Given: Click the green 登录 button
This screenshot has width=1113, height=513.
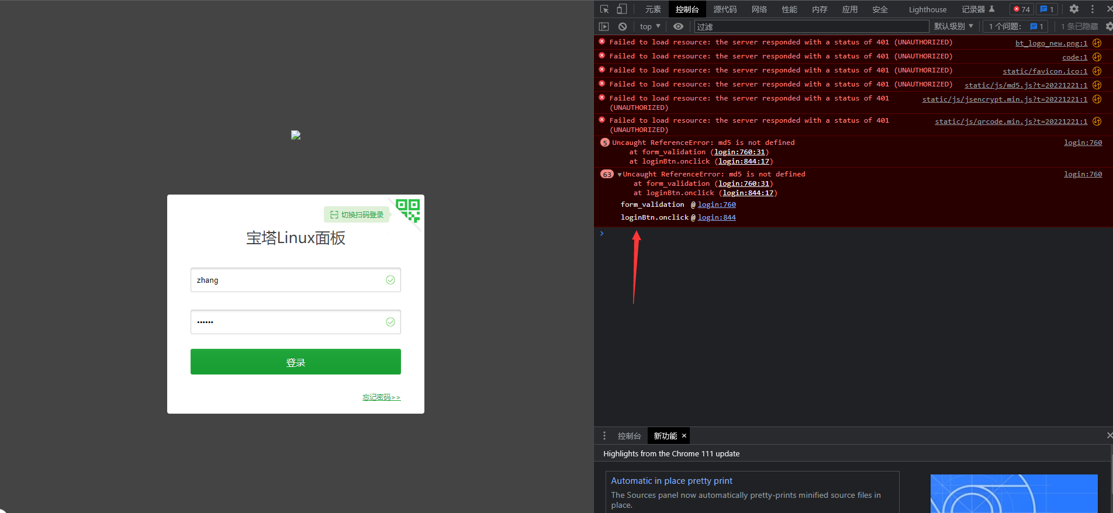Looking at the screenshot, I should (295, 362).
